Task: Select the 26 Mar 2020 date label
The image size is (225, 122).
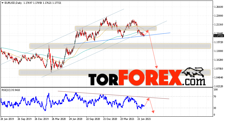Action: (59, 119)
